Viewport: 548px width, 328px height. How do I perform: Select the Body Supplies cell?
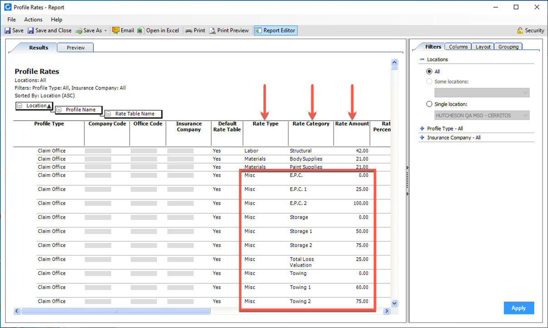click(306, 159)
